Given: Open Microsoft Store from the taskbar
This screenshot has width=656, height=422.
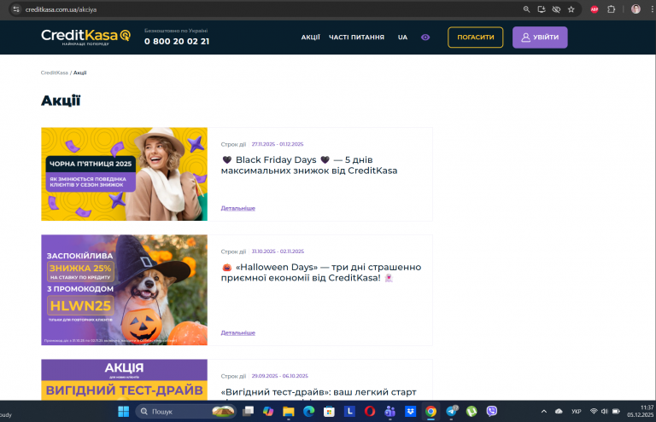Looking at the screenshot, I should [x=329, y=412].
